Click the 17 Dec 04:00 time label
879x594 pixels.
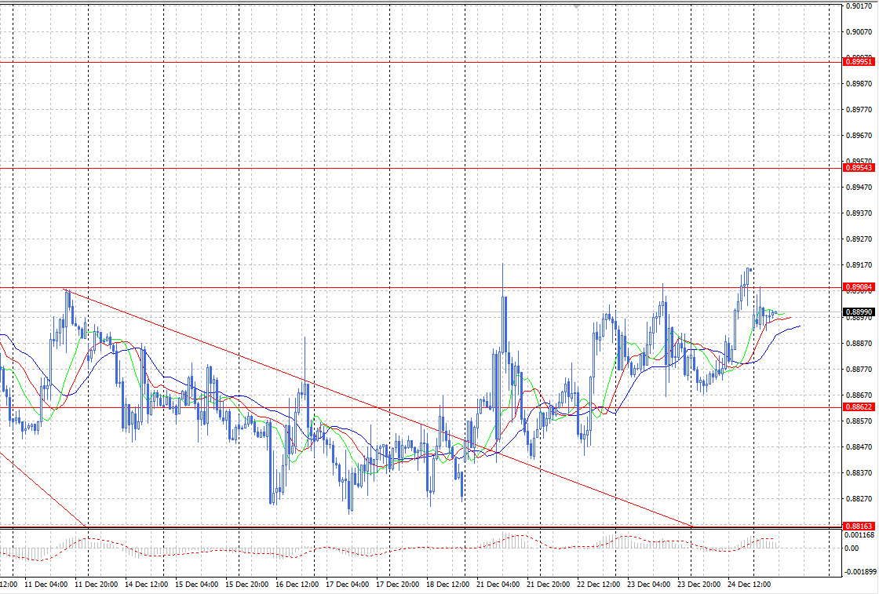pos(348,585)
